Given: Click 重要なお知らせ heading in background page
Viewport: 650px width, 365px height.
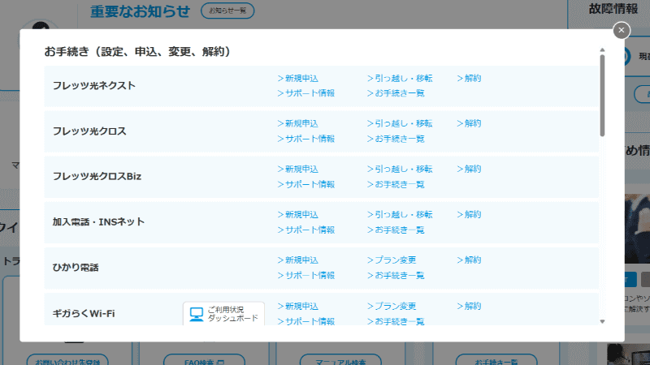Looking at the screenshot, I should (140, 11).
